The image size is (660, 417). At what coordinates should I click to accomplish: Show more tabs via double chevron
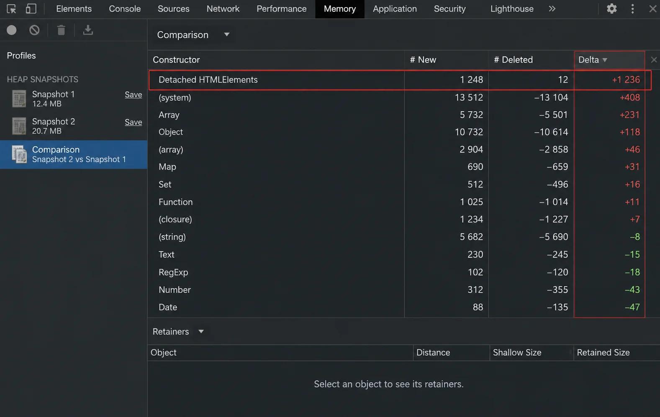(552, 9)
